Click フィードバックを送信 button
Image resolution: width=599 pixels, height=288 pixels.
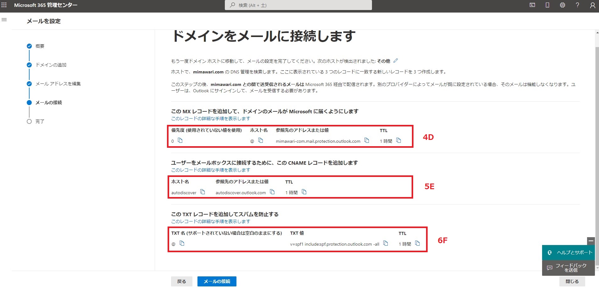pos(568,268)
